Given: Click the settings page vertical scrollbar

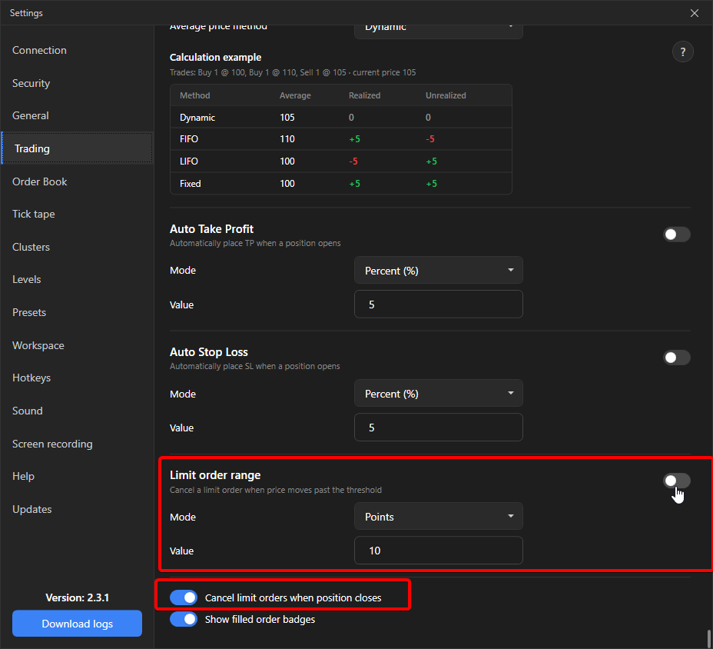Looking at the screenshot, I should [709, 639].
